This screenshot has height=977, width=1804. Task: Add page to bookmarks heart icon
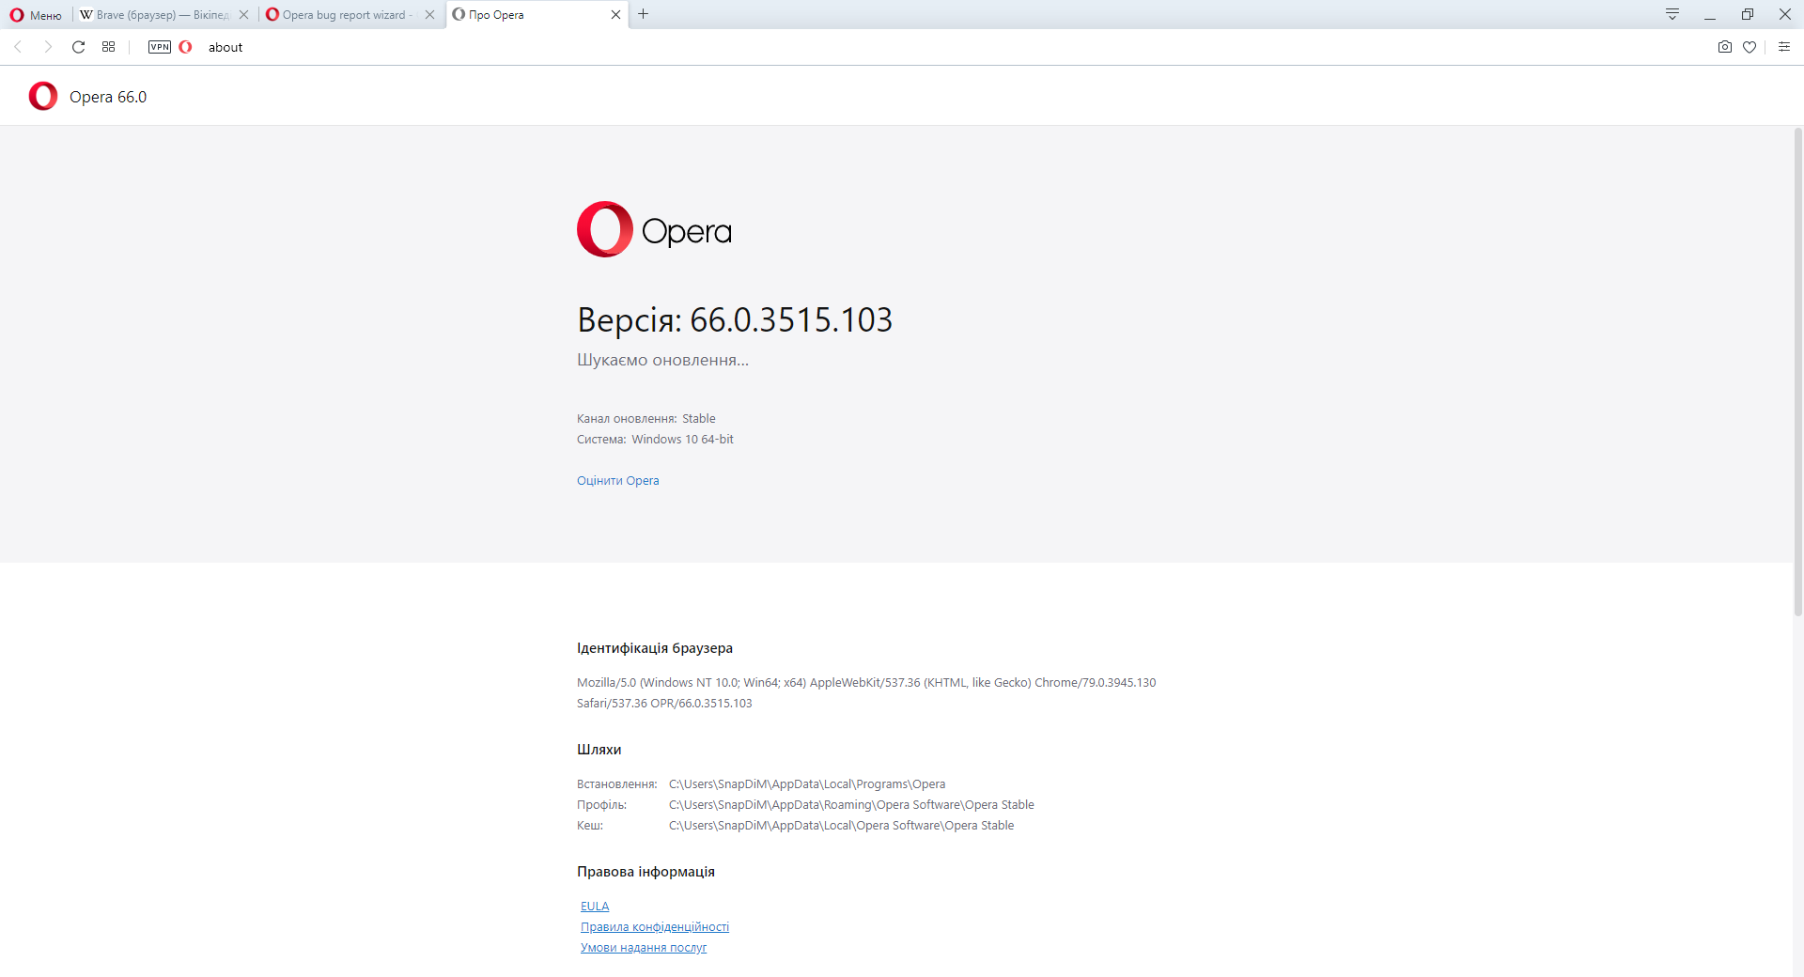pos(1750,47)
